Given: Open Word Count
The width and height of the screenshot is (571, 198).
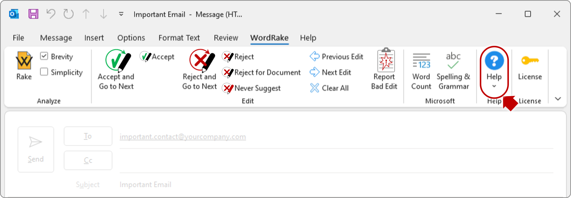Looking at the screenshot, I should coord(421,71).
